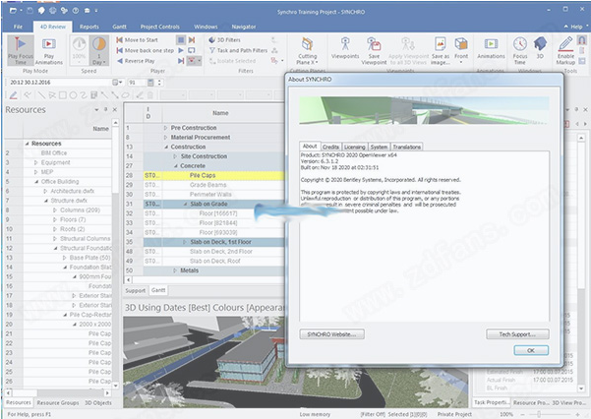
Task: Expand the Pre Construction task row
Action: [x=165, y=128]
